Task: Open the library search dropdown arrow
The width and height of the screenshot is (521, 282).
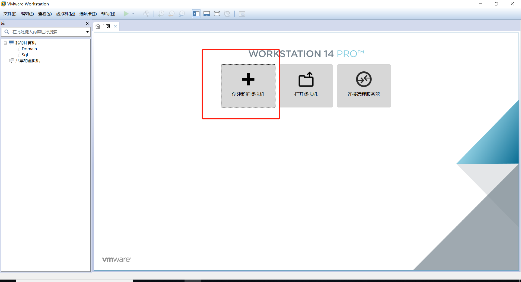Action: [x=87, y=32]
